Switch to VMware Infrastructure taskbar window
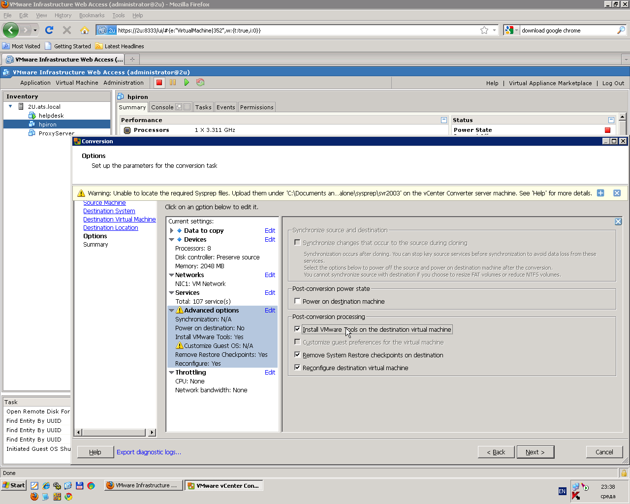The image size is (630, 504). tap(143, 485)
